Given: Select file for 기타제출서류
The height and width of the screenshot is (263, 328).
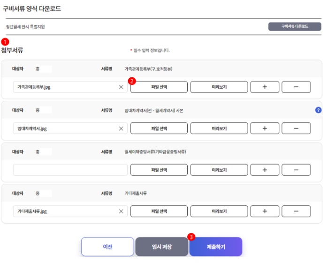Looking at the screenshot, I should point(159,211).
